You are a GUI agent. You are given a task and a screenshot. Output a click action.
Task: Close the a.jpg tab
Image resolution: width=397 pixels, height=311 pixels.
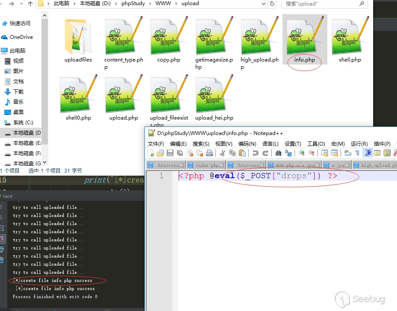pyautogui.click(x=347, y=165)
